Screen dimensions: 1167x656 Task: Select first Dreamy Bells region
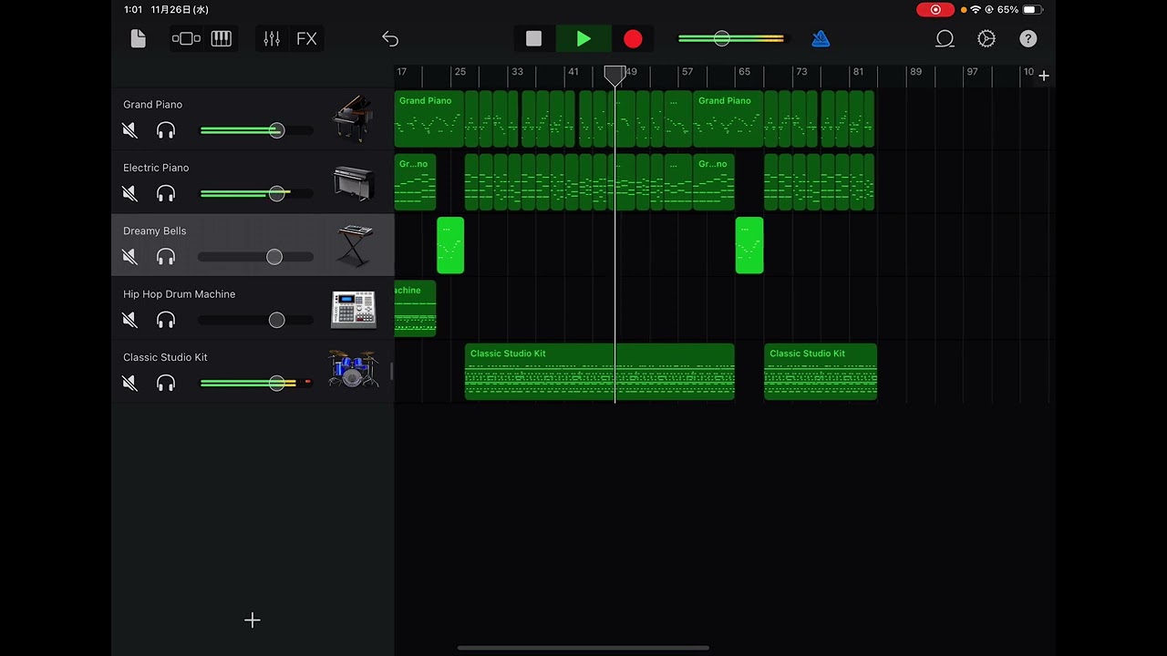pyautogui.click(x=450, y=245)
